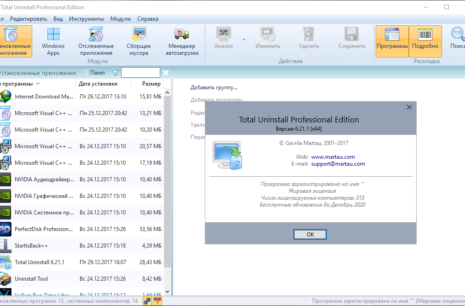
Task: Toggle the Подробно layout button
Action: coord(425,41)
